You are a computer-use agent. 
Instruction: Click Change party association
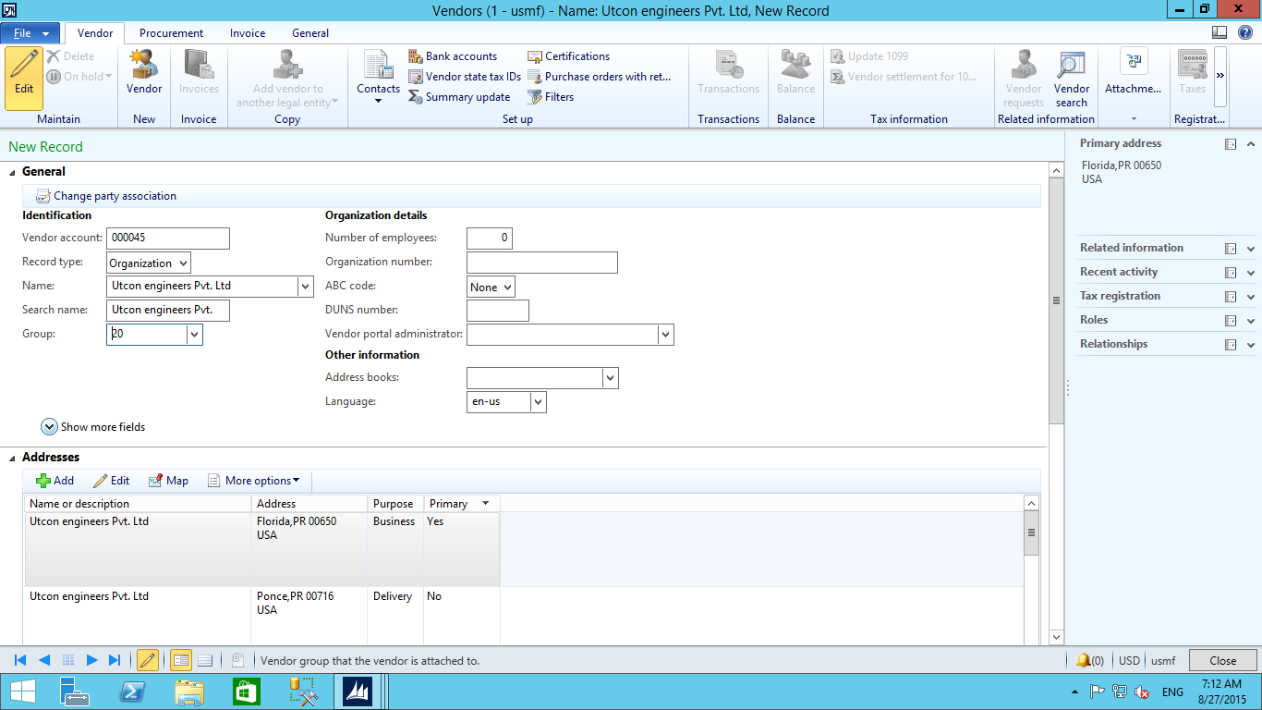(105, 196)
